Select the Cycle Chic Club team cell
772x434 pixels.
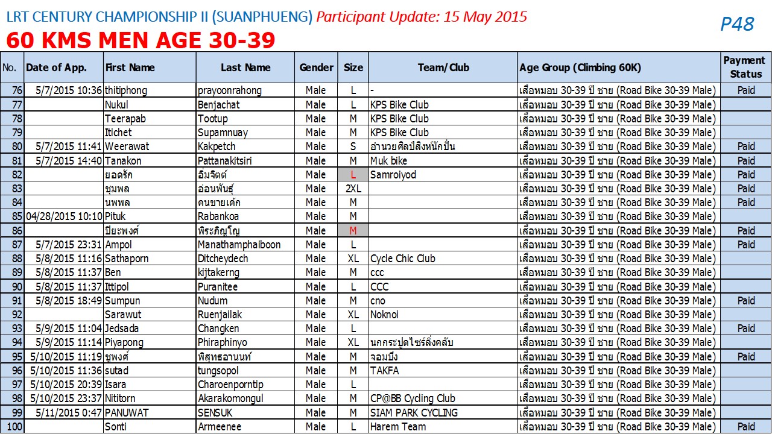(443, 258)
